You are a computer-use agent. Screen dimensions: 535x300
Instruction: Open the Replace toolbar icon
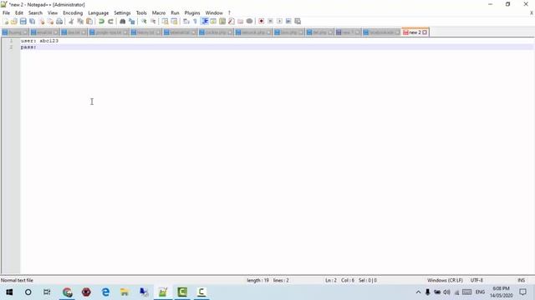pyautogui.click(x=132, y=22)
